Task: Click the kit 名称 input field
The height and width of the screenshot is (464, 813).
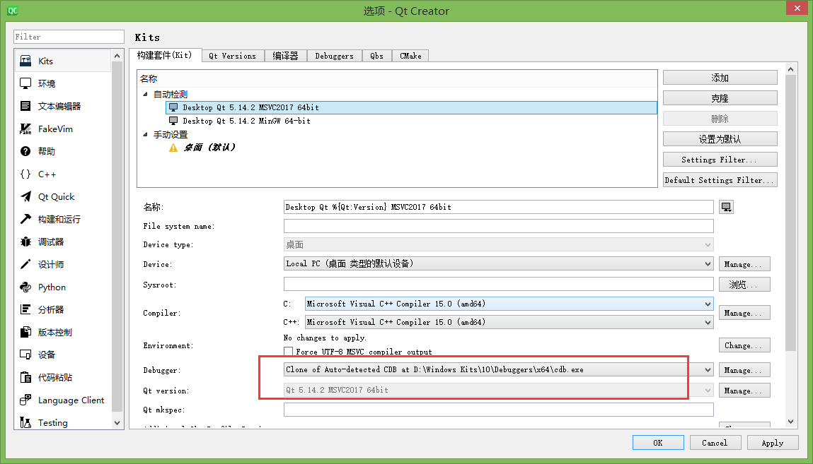Action: coord(498,207)
